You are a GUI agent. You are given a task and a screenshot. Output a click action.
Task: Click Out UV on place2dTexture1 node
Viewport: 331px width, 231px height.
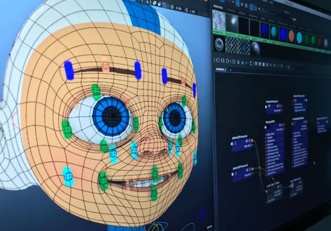pos(249,145)
